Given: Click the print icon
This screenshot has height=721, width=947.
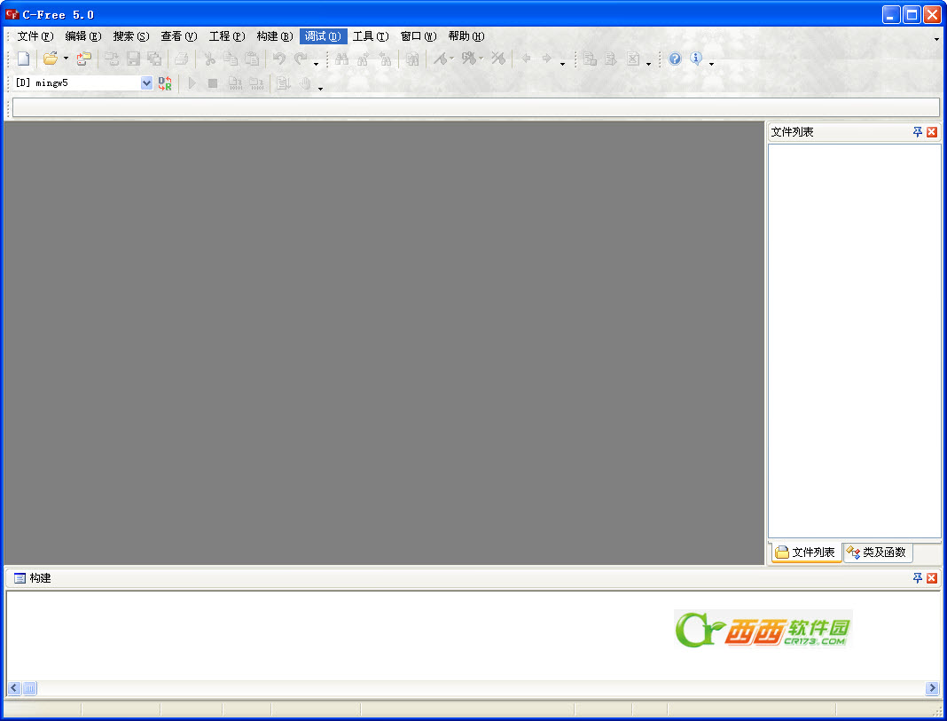Looking at the screenshot, I should (181, 59).
